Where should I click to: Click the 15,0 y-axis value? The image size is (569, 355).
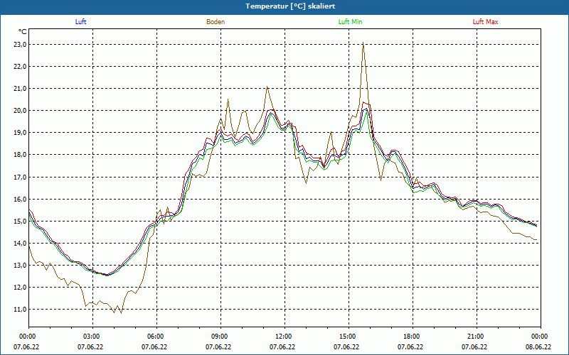pos(21,222)
